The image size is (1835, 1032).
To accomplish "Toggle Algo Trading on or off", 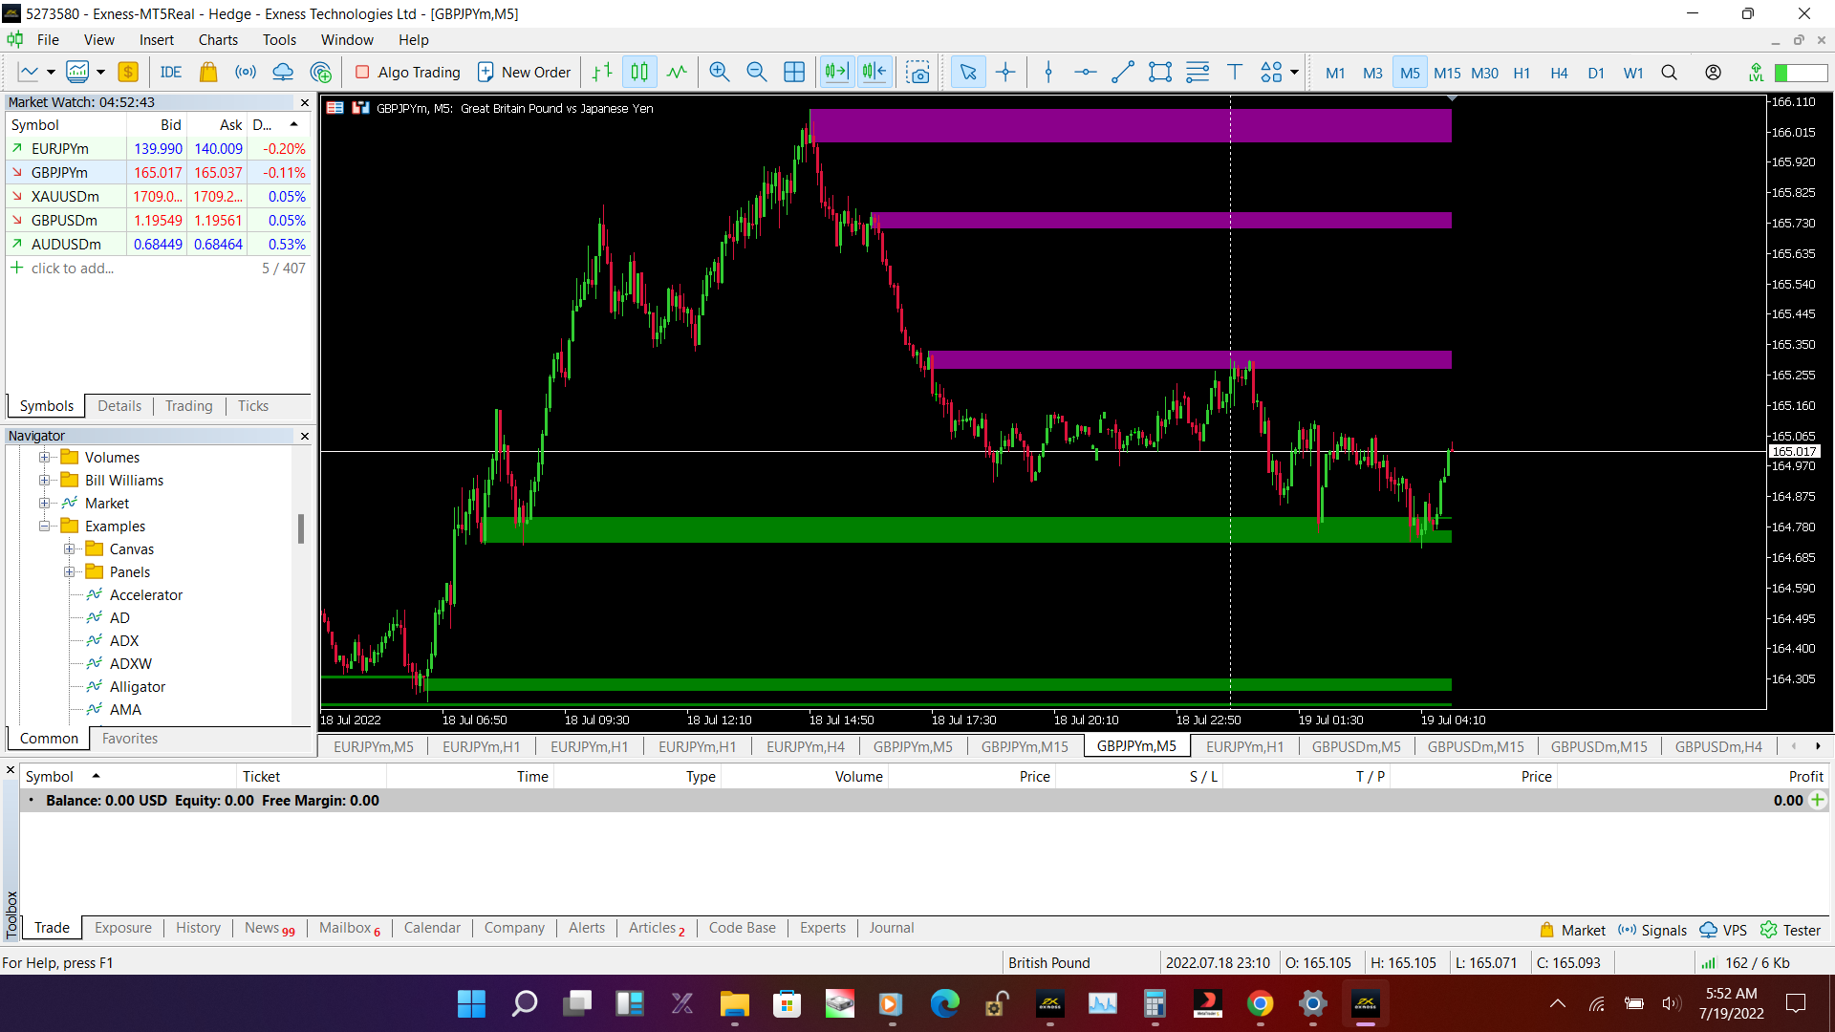I will point(408,73).
